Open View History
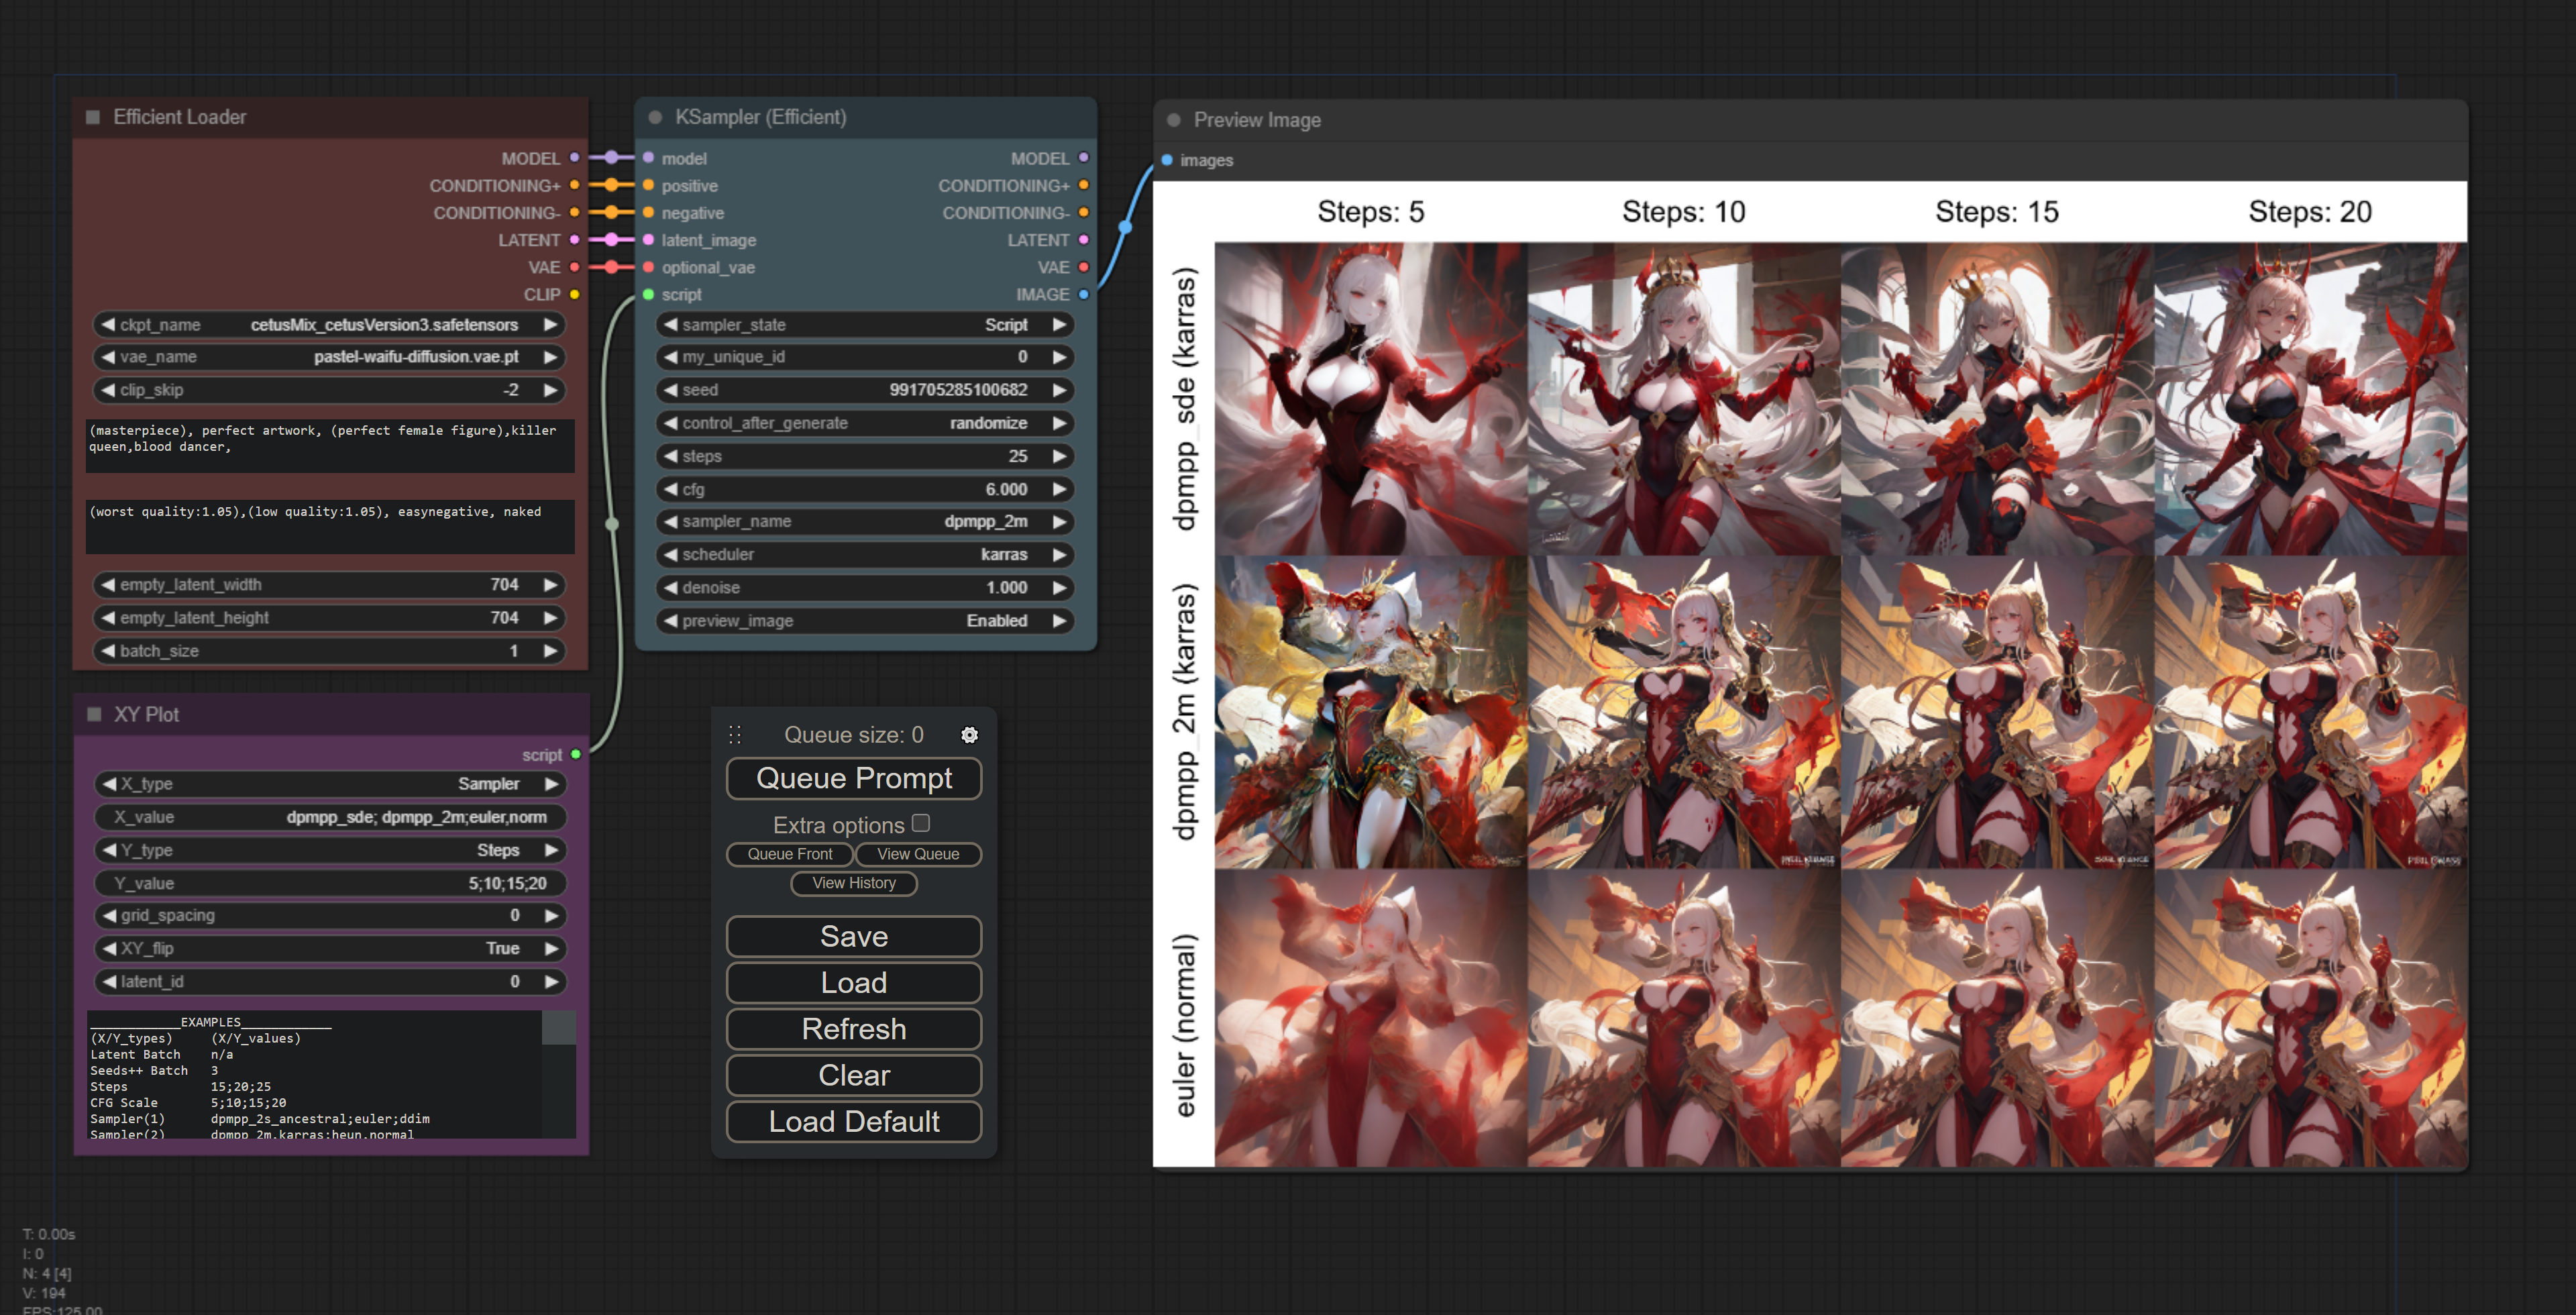The height and width of the screenshot is (1315, 2576). (853, 883)
